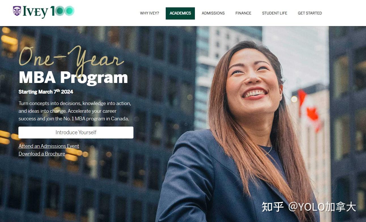The image size is (366, 222).
Task: Click the MBA Program headline
Action: tap(73, 77)
